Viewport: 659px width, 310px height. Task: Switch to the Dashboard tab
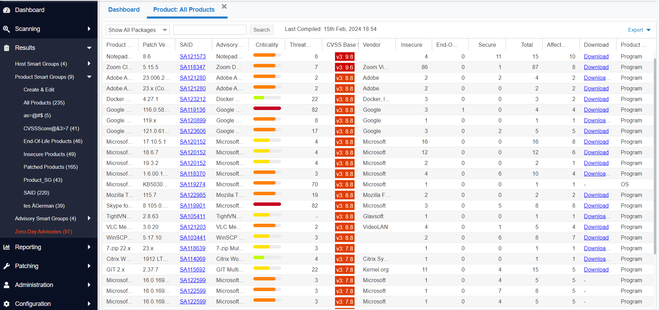coord(124,10)
